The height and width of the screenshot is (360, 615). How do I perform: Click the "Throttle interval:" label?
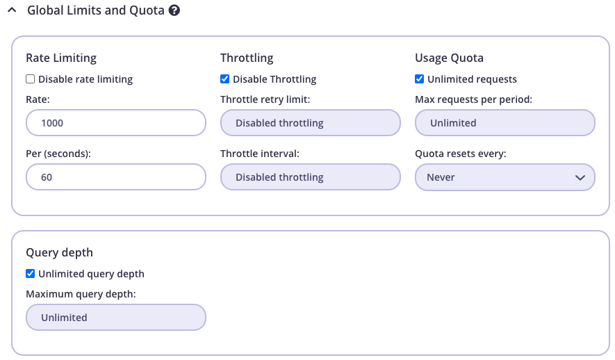click(259, 154)
